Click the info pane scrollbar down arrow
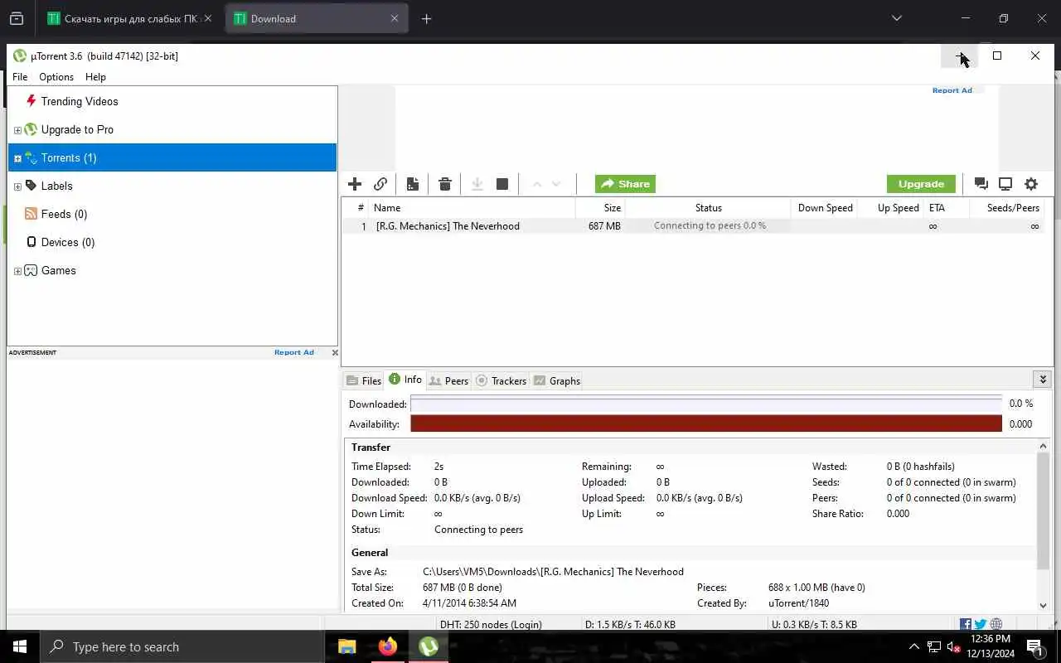1061x663 pixels. 1044,605
